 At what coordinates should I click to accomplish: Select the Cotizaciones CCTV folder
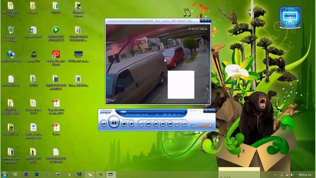pyautogui.click(x=34, y=107)
